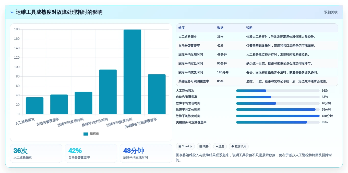The image size is (348, 173).
Task: Click the 关键服务可观测覆盖率 chart bar
Action: pyautogui.click(x=157, y=94)
